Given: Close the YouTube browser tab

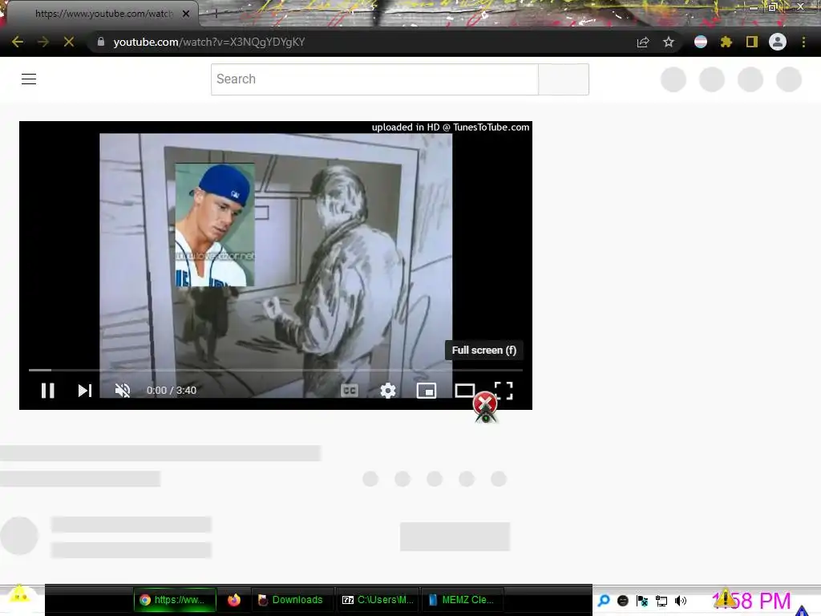Looking at the screenshot, I should pyautogui.click(x=186, y=14).
